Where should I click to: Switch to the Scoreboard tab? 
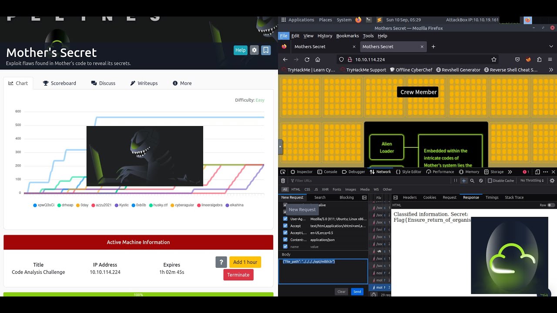point(60,83)
